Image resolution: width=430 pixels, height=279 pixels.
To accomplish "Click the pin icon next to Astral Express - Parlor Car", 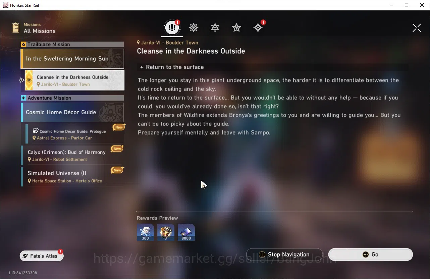I will pos(34,138).
